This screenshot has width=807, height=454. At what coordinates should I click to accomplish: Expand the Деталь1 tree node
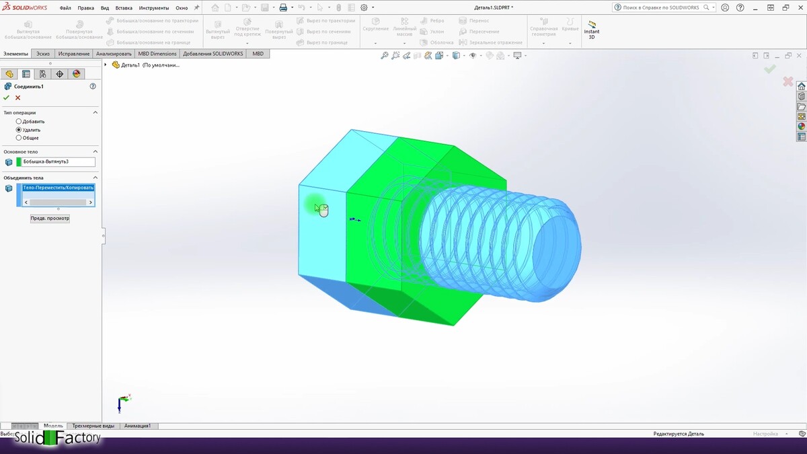(106, 65)
